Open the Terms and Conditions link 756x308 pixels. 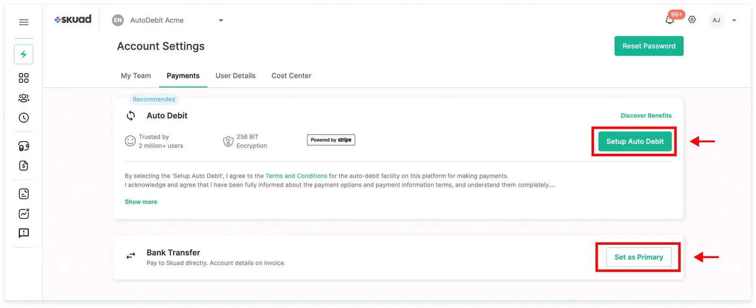click(296, 176)
